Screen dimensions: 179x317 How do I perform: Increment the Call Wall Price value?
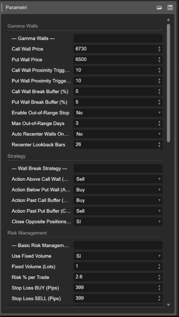[160, 48]
